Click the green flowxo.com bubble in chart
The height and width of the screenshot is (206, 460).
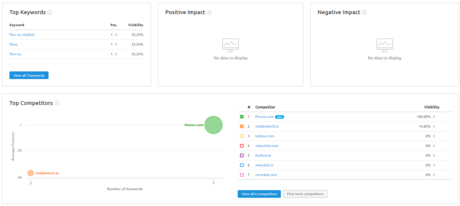(214, 125)
